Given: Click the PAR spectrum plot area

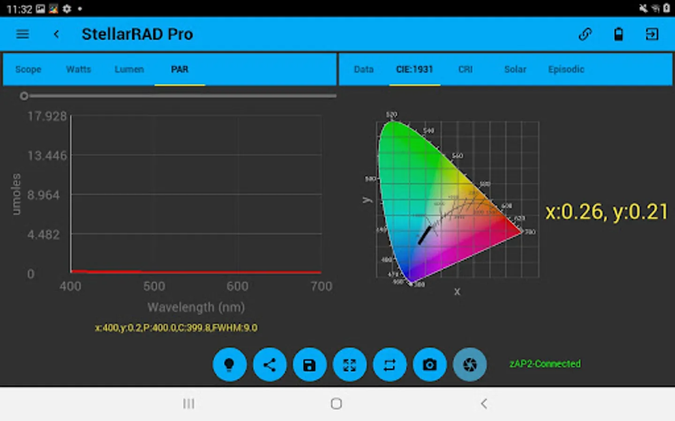Looking at the screenshot, I should click(196, 194).
